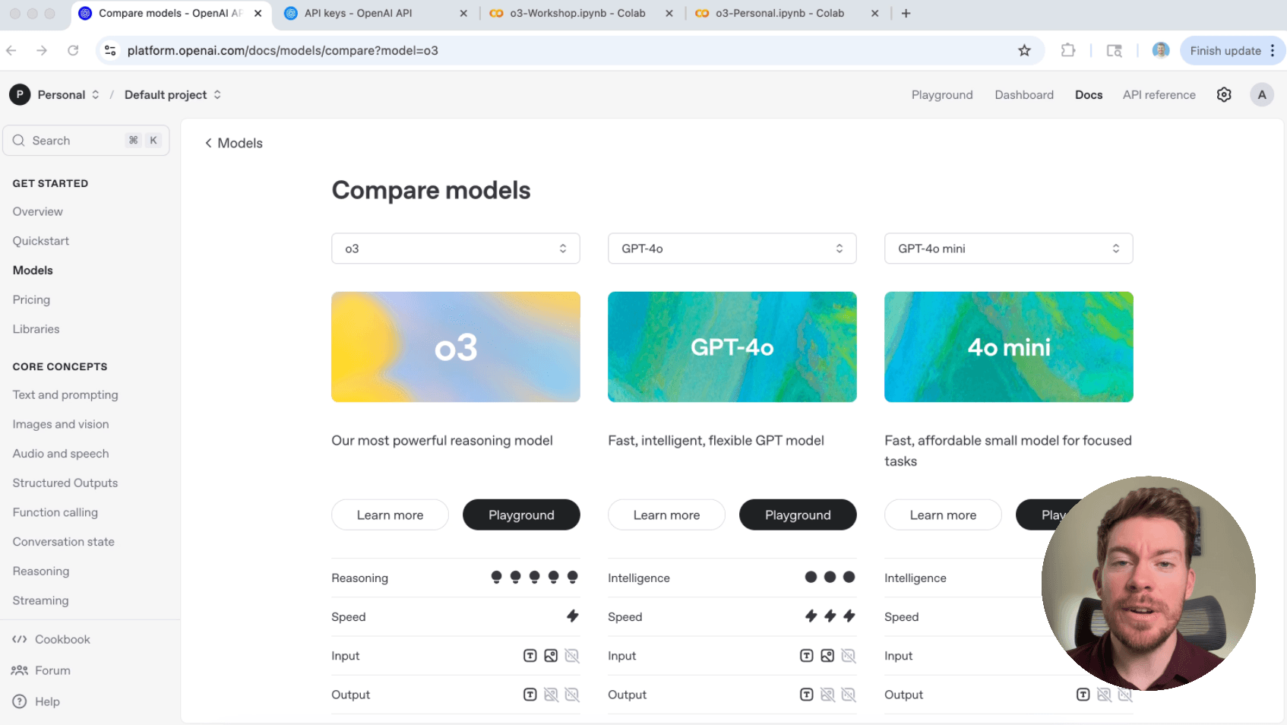Click Playground button under GPT-4o
The width and height of the screenshot is (1287, 725).
tap(798, 515)
